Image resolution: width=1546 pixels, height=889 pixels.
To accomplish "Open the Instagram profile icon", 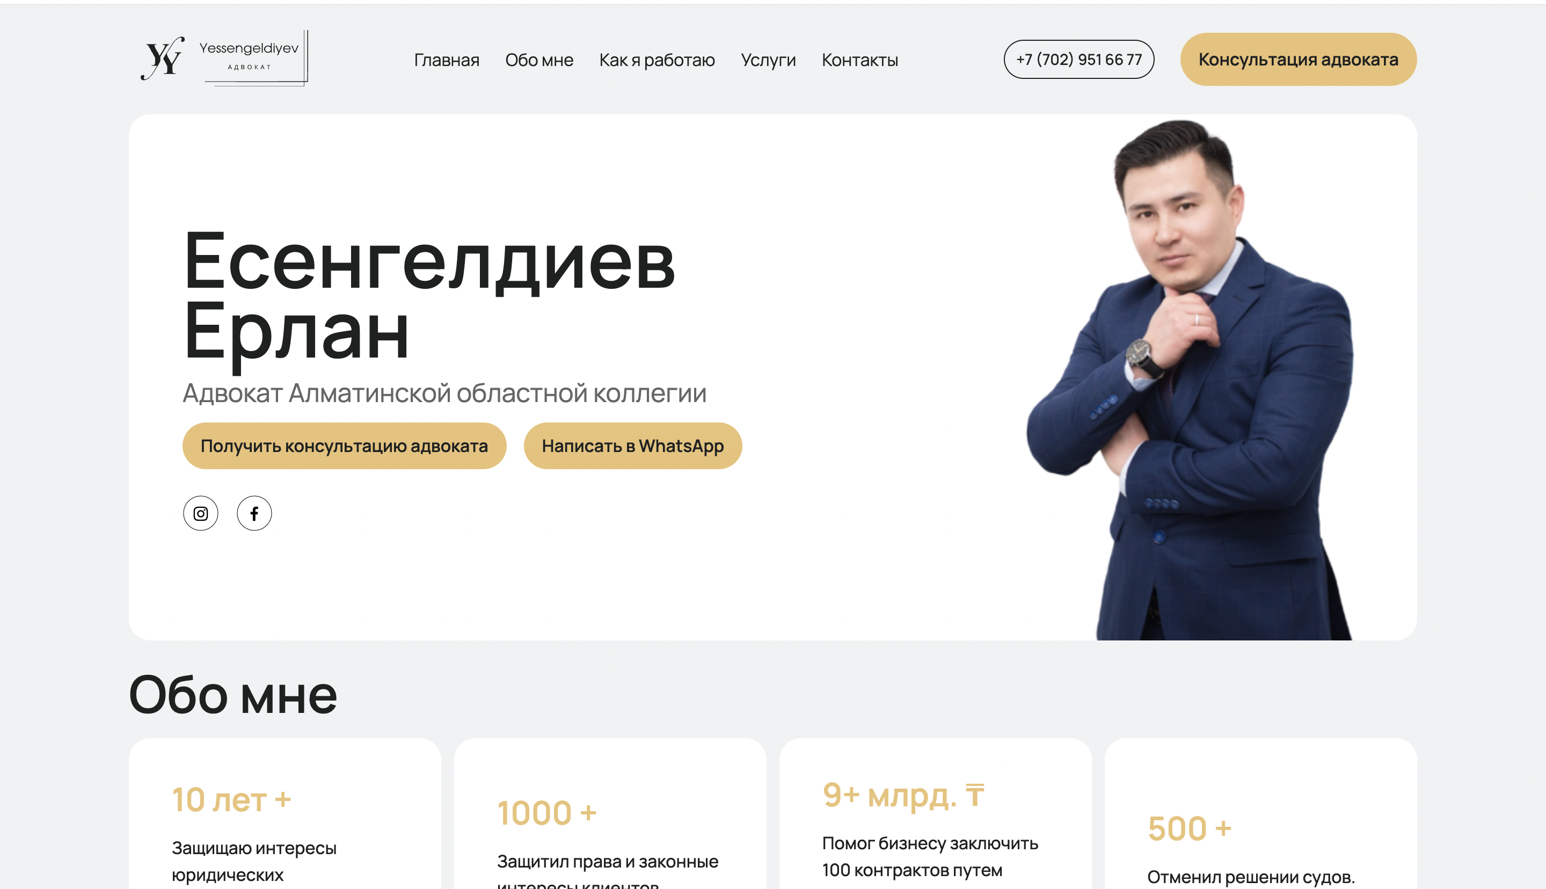I will point(200,514).
